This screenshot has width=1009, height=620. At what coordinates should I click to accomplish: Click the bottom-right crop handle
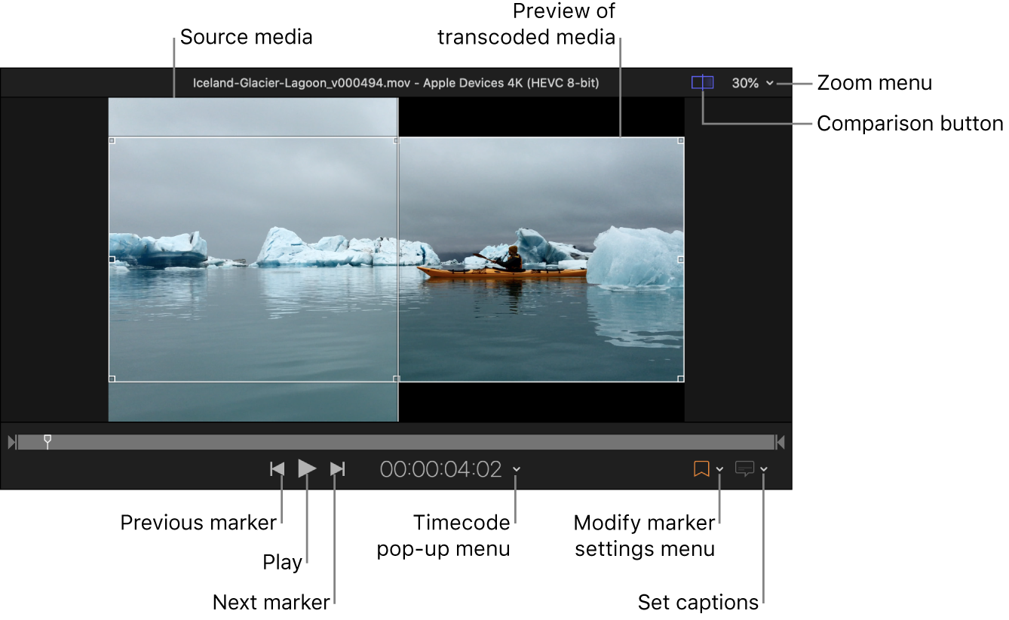[681, 379]
